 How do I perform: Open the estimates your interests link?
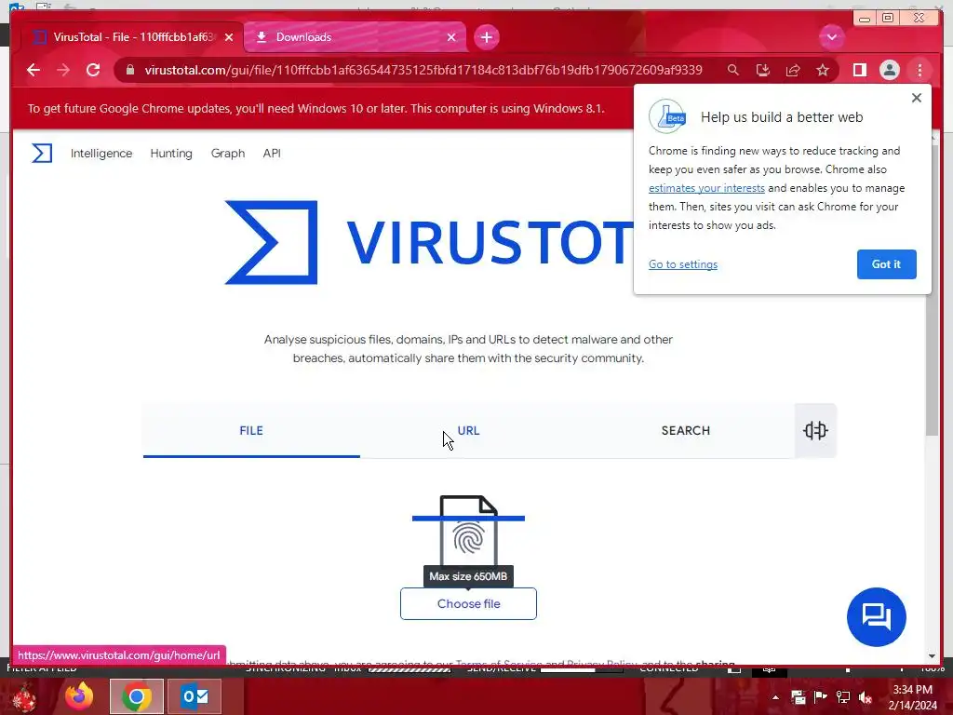click(x=706, y=188)
